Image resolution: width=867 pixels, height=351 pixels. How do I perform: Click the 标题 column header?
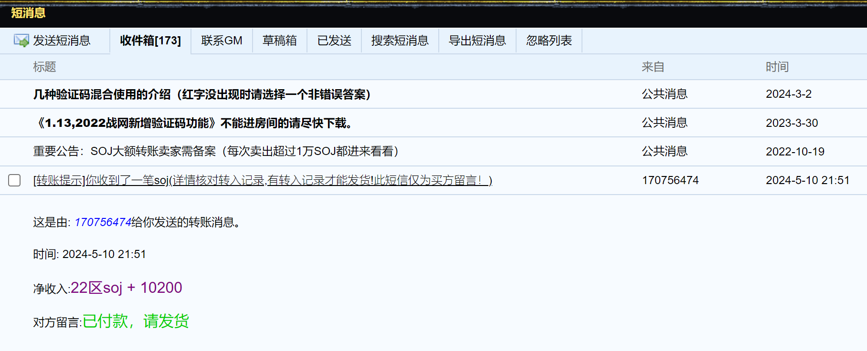pyautogui.click(x=44, y=67)
